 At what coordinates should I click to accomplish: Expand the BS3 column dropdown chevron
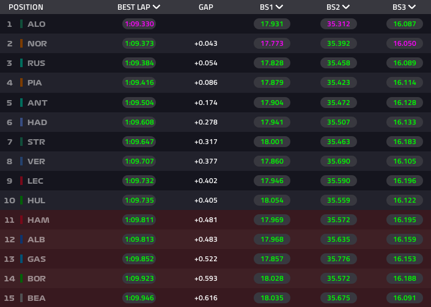(413, 7)
